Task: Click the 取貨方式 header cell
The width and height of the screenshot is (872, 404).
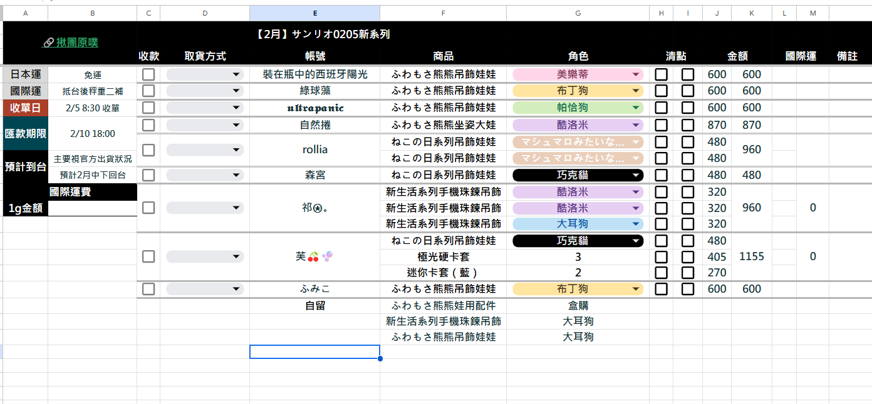Action: [205, 56]
